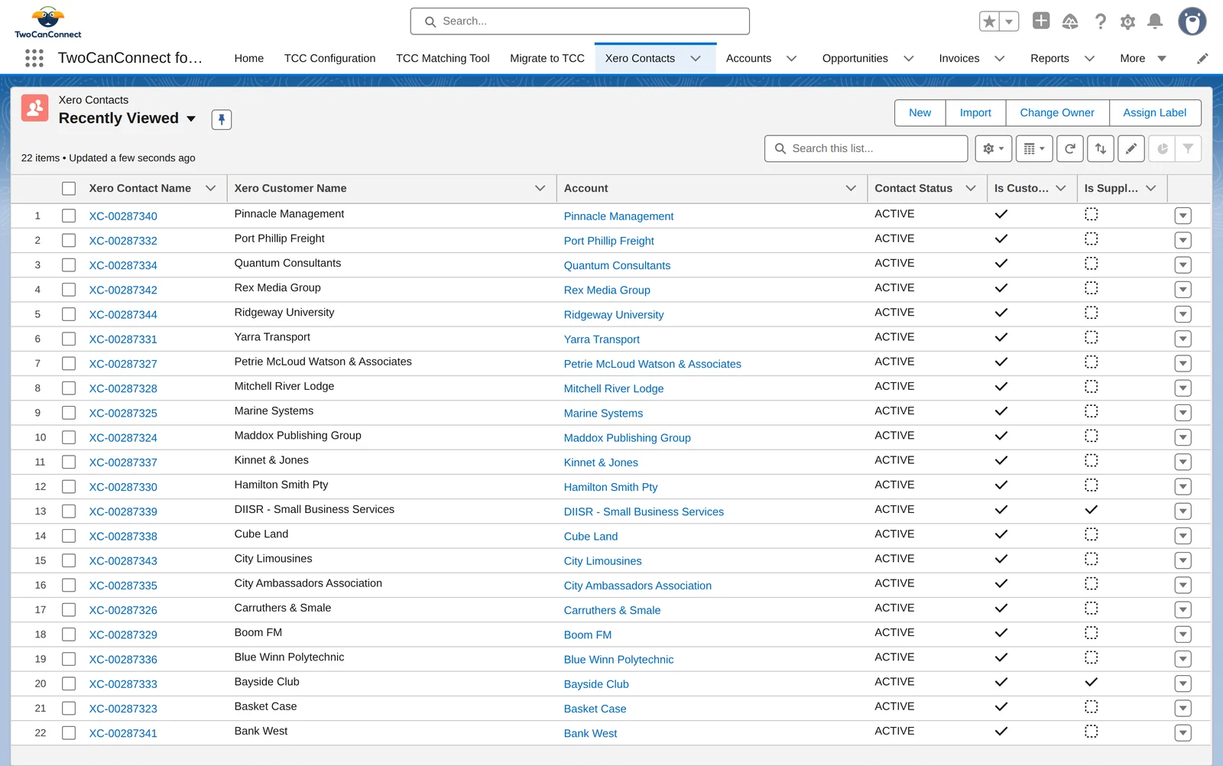Open the Yarra Transport account link
1223x766 pixels.
pyautogui.click(x=602, y=339)
